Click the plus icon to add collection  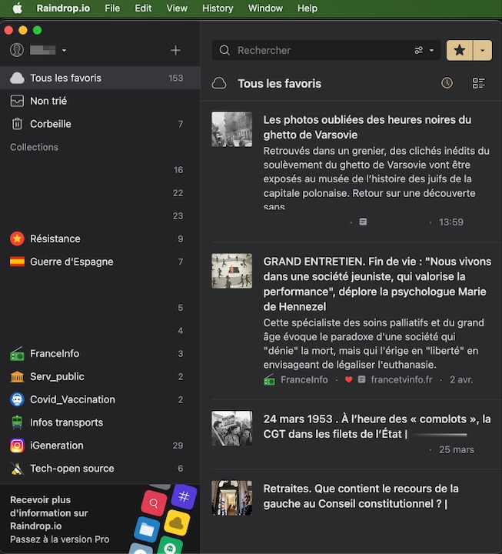click(x=175, y=50)
